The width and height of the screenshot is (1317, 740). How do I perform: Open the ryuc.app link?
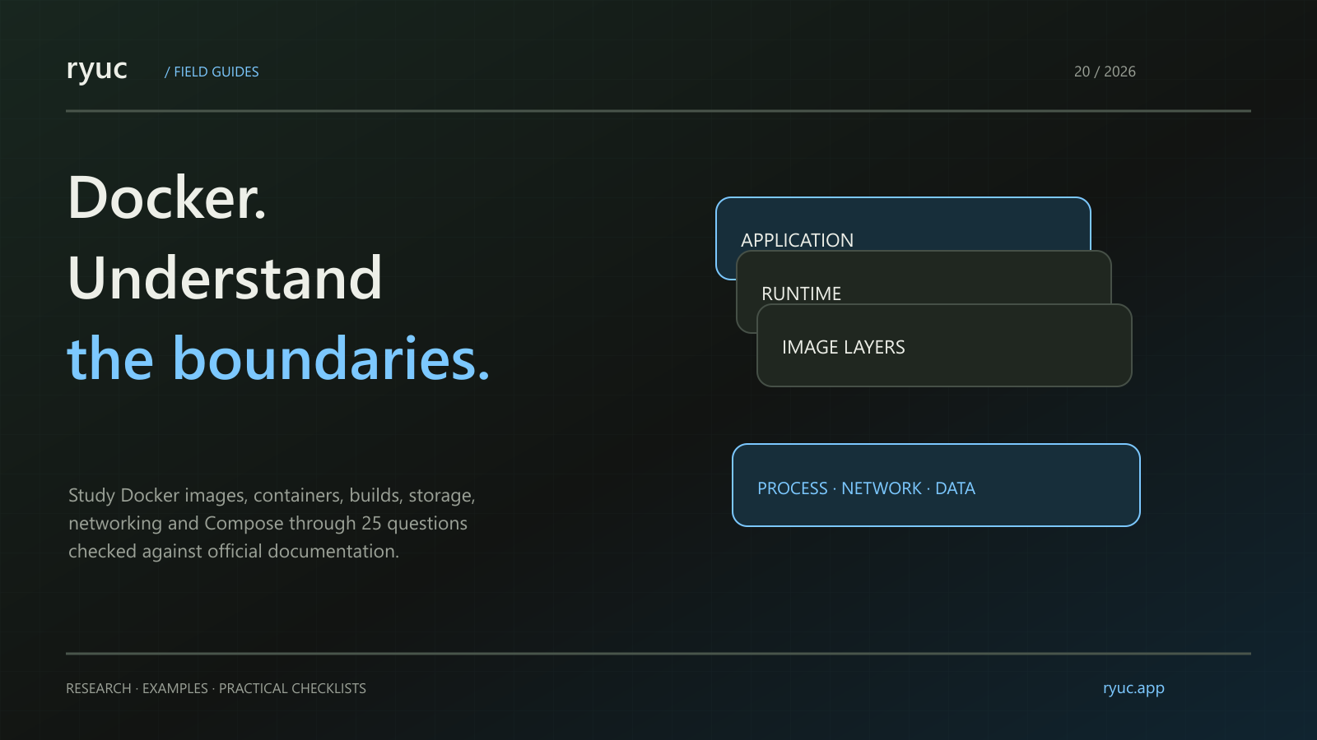tap(1133, 688)
